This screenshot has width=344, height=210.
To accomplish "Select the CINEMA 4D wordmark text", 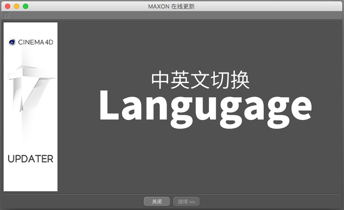I will click(35, 43).
